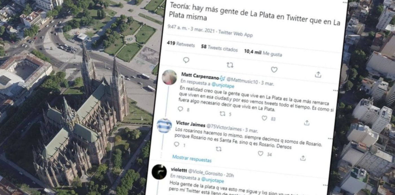This screenshot has height=195, width=395.
Task: Share Matt Carpenzano's reply
Action: click(307, 123)
